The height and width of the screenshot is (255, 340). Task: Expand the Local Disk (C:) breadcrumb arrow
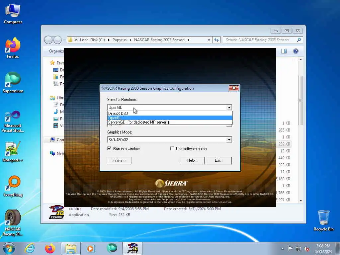pyautogui.click(x=109, y=40)
